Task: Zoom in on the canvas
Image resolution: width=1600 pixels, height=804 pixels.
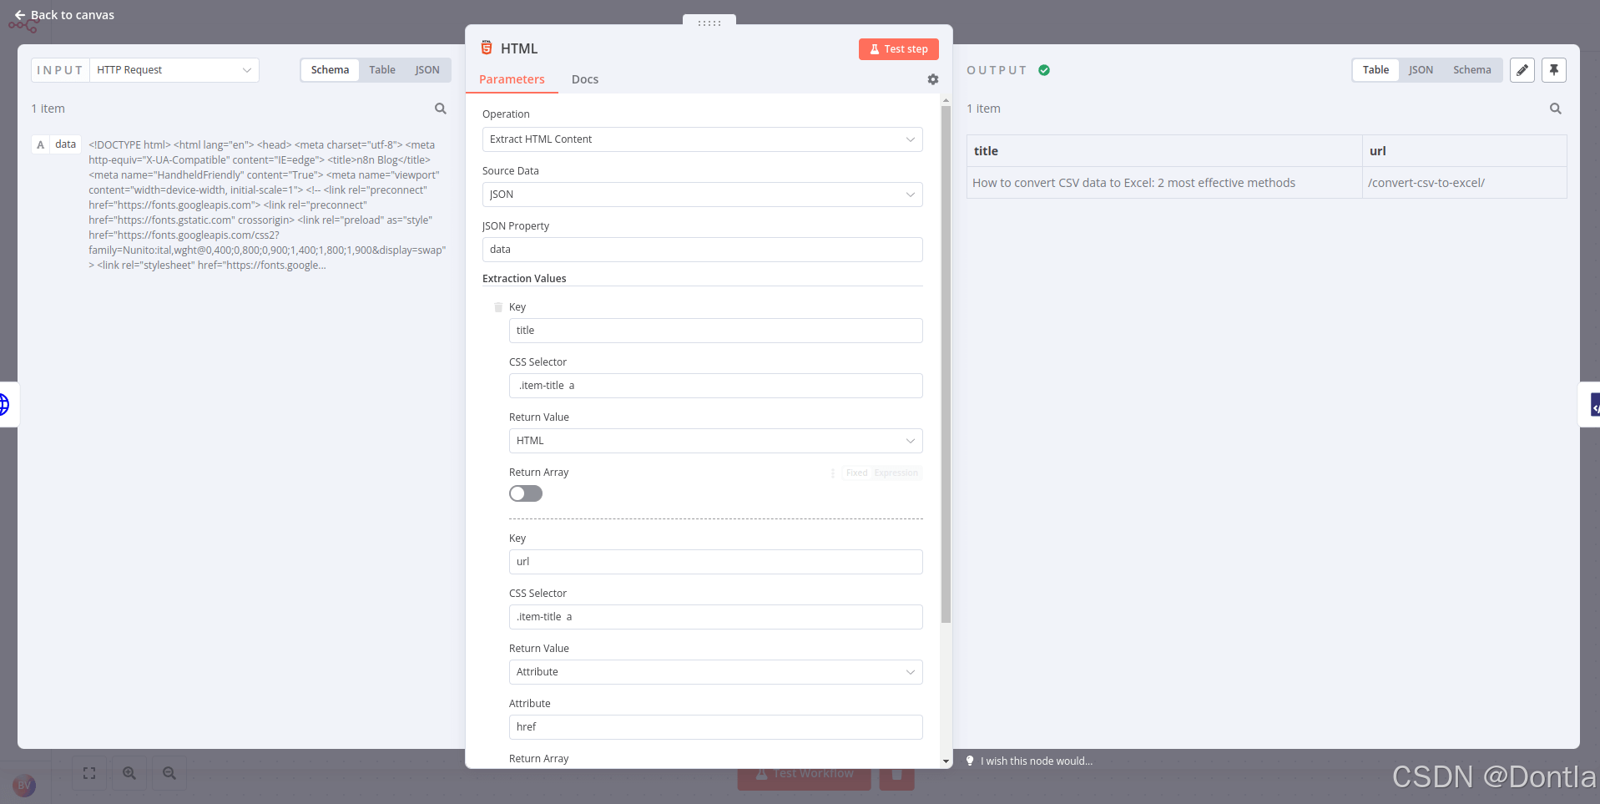Action: (x=129, y=773)
